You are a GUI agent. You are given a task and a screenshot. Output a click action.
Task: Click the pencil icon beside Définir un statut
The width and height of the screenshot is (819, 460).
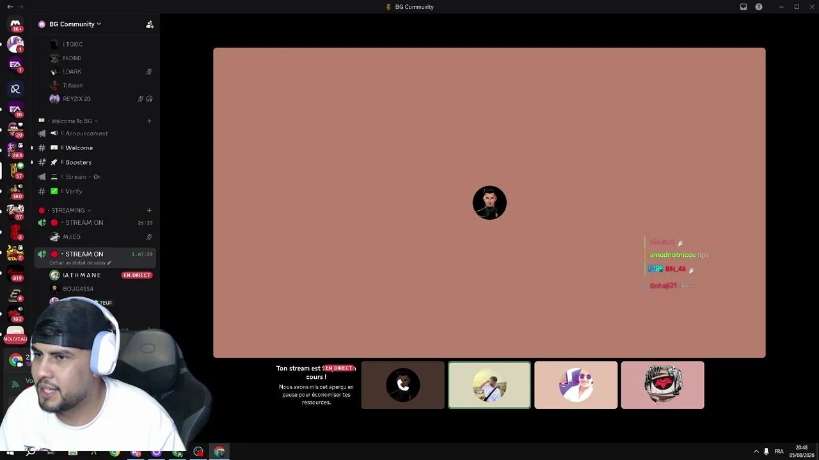[x=109, y=263]
